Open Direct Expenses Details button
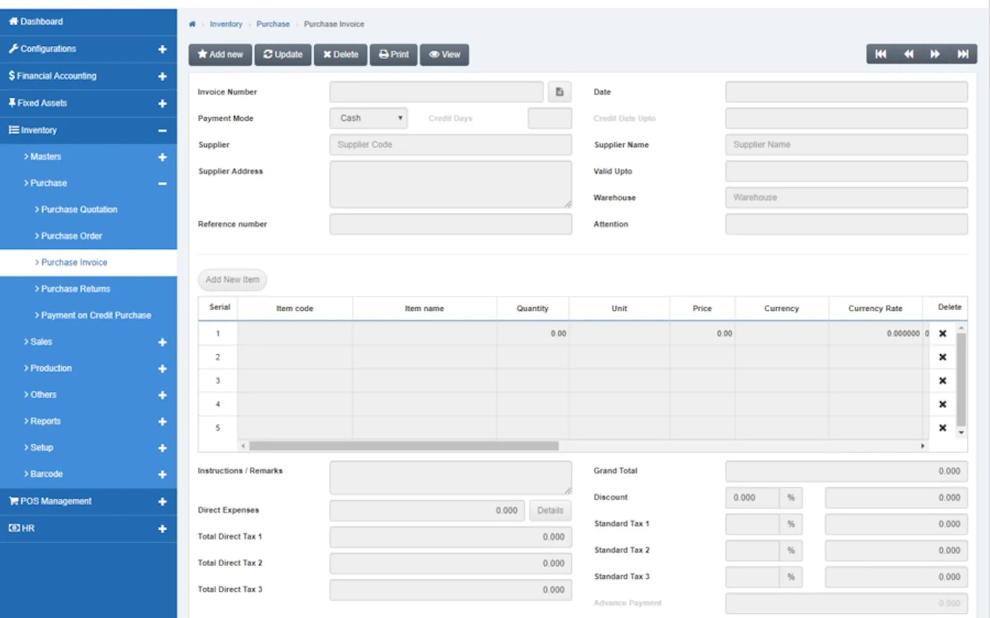Viewport: 990px width, 618px height. (x=550, y=510)
